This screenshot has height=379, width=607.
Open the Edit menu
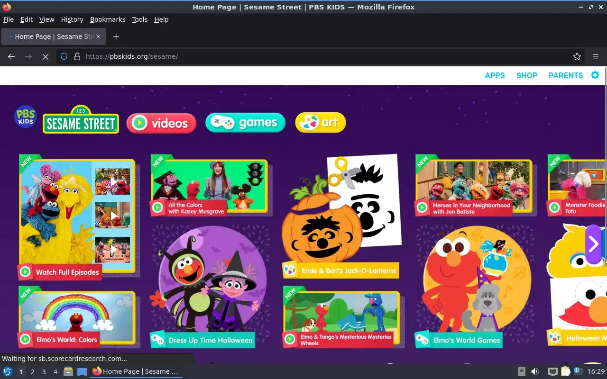point(27,19)
